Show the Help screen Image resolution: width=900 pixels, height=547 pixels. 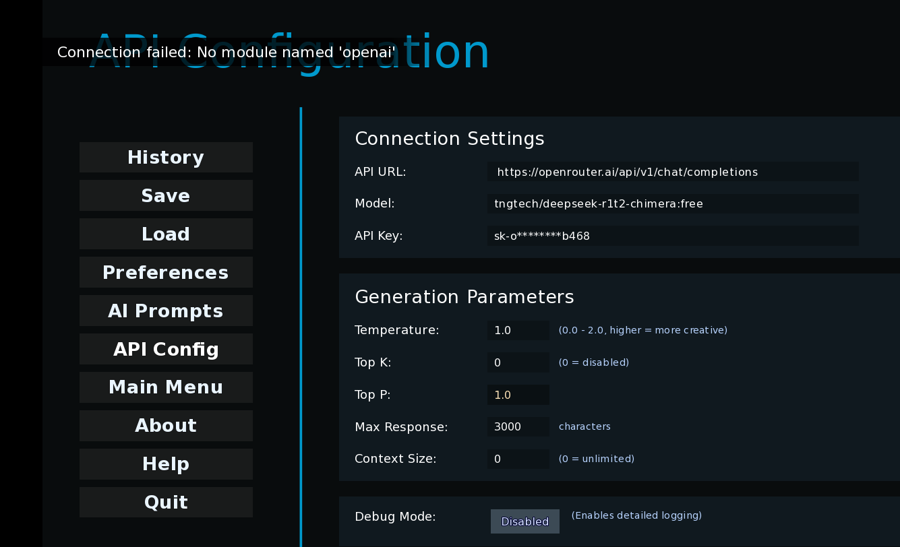(166, 464)
